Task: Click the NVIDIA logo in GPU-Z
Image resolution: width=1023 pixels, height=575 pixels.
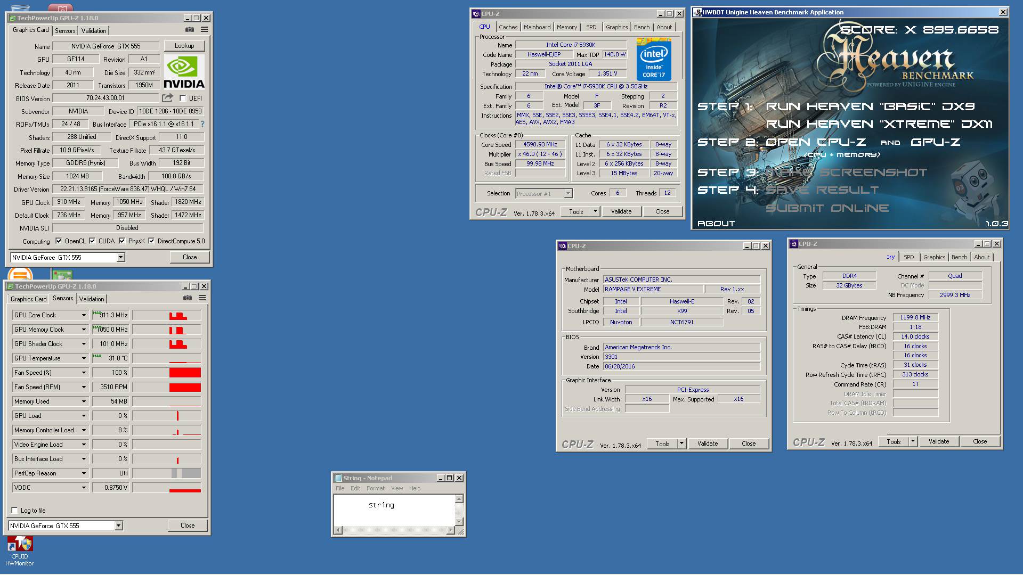Action: pos(184,71)
